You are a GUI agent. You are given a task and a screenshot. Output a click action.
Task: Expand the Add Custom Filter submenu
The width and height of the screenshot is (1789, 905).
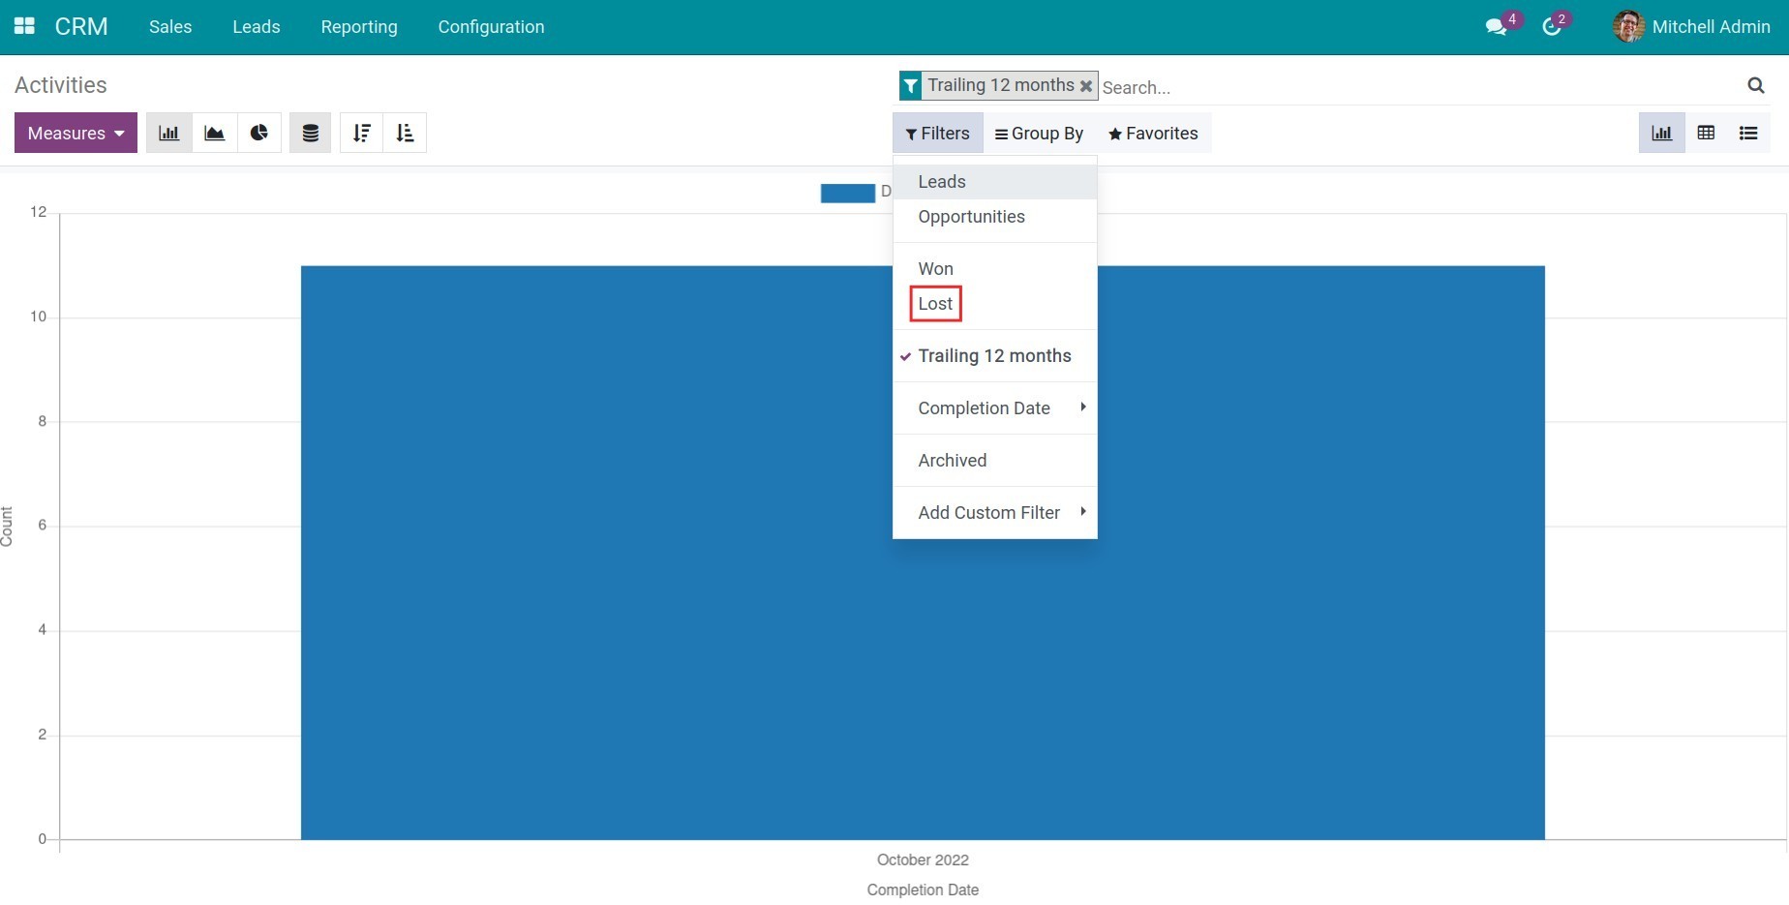[x=988, y=512]
